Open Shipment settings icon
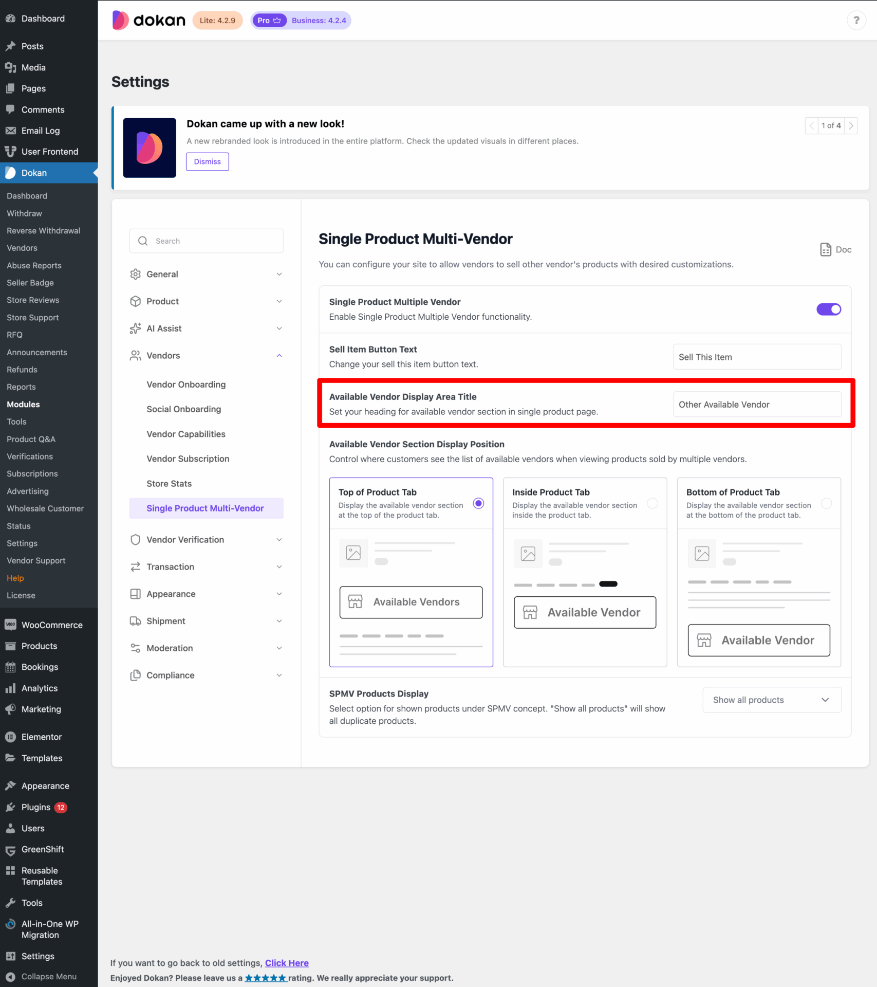 tap(135, 621)
